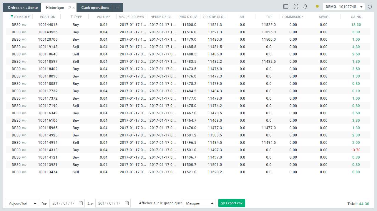
Task: Click the Total 44.30 summary
Action: coord(358,204)
